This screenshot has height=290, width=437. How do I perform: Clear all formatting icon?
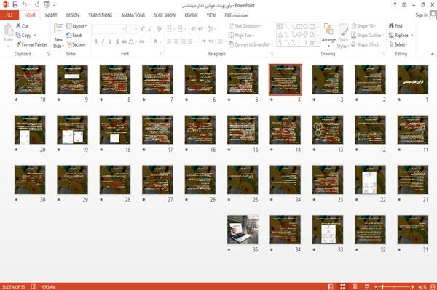click(159, 29)
